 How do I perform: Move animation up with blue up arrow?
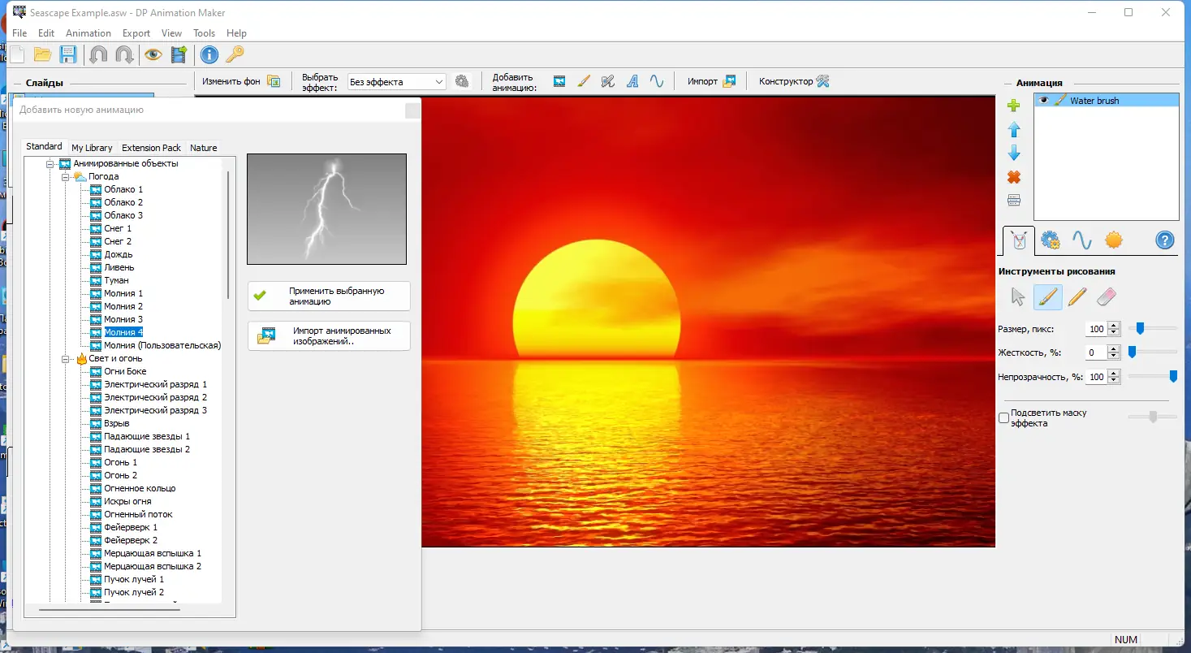(1013, 130)
